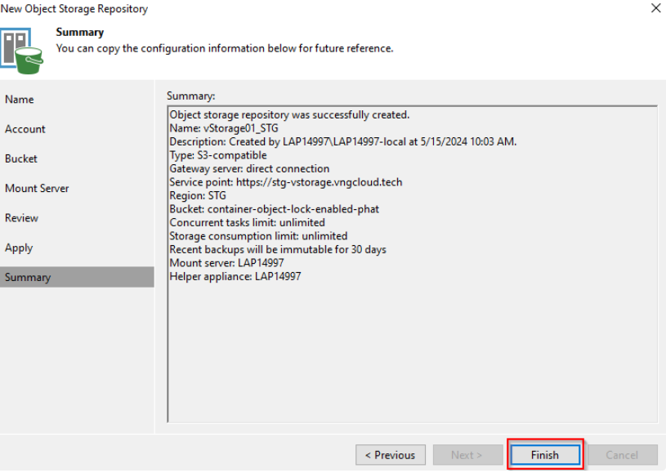This screenshot has height=473, width=666.
Task: Click the object storage repository wizard icon
Action: click(24, 49)
